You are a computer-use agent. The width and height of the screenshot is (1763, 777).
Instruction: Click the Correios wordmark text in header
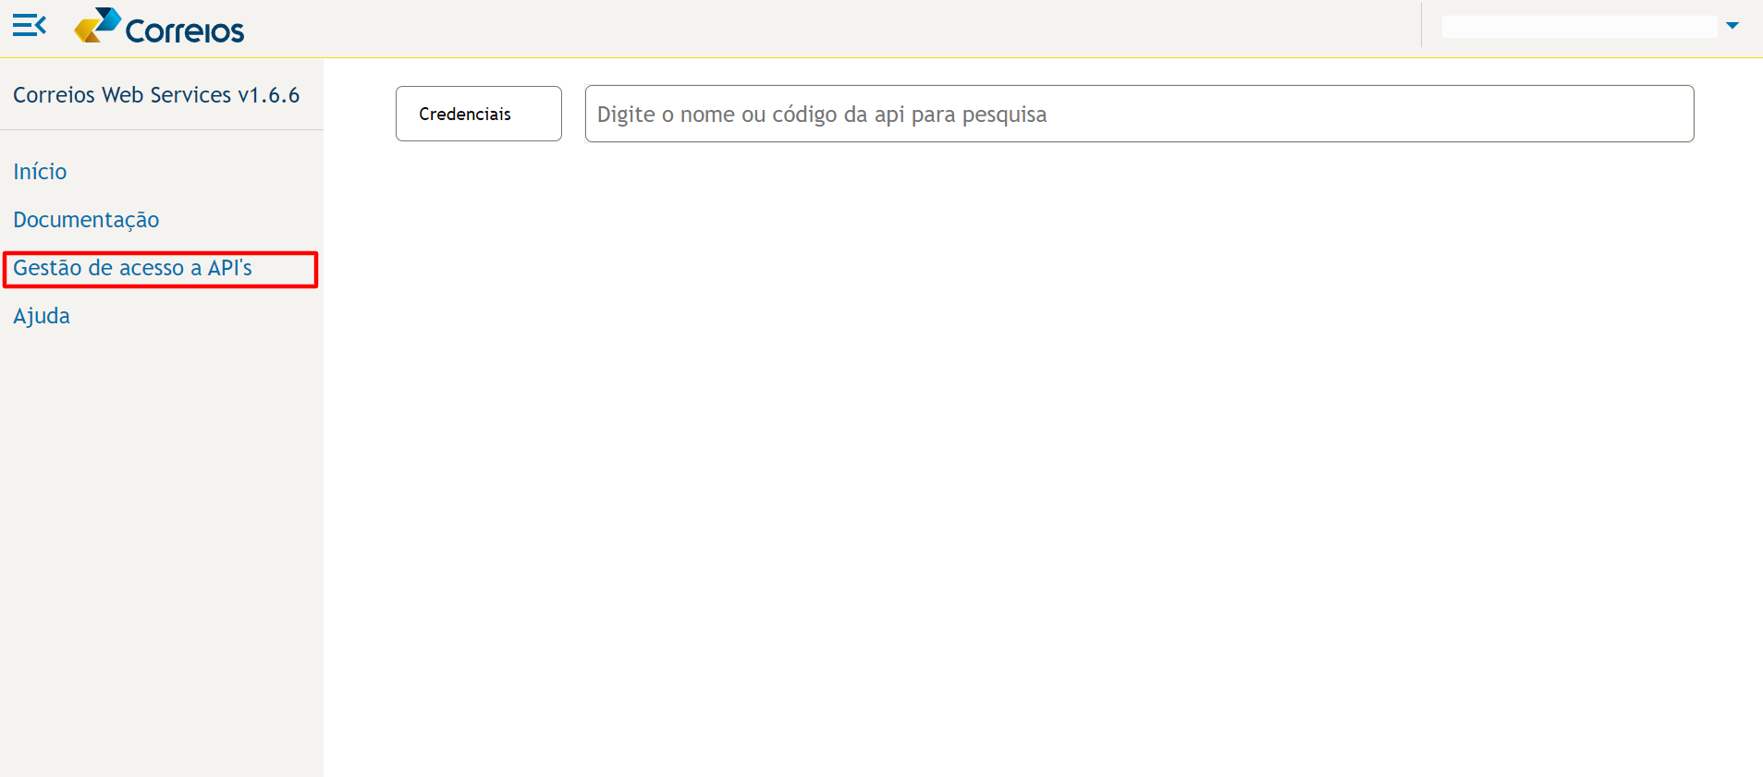pos(185,30)
